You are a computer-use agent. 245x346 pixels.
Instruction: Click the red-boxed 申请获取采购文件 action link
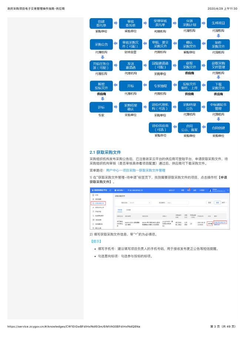click(220, 223)
